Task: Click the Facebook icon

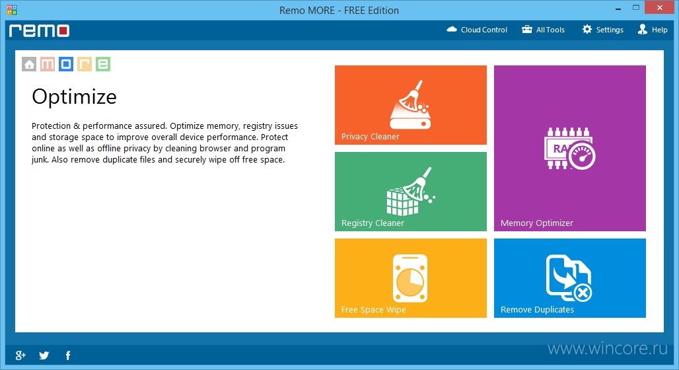Action: pyautogui.click(x=67, y=355)
